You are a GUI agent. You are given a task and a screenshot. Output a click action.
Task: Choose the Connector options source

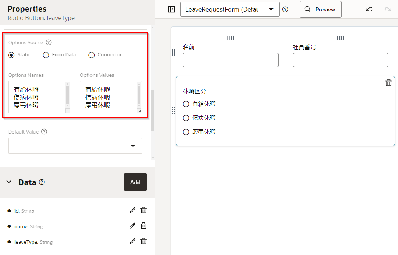tap(92, 55)
